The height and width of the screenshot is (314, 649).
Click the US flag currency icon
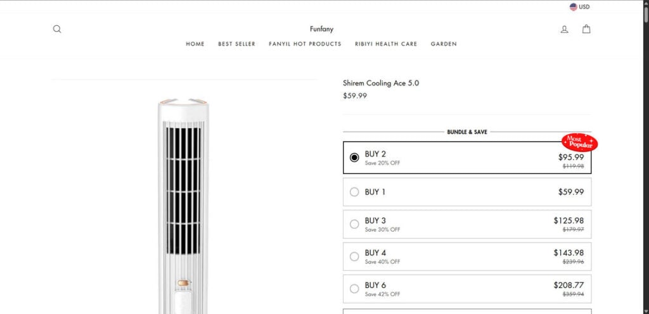(573, 7)
